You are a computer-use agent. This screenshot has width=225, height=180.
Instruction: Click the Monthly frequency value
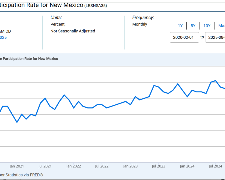139,24
